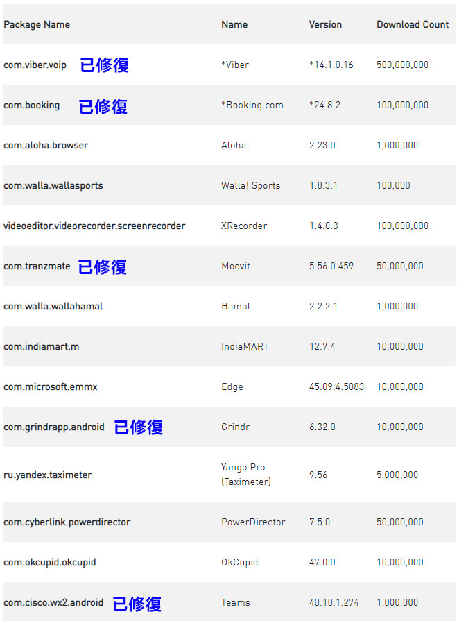Click the com.booking package entry

(x=32, y=105)
